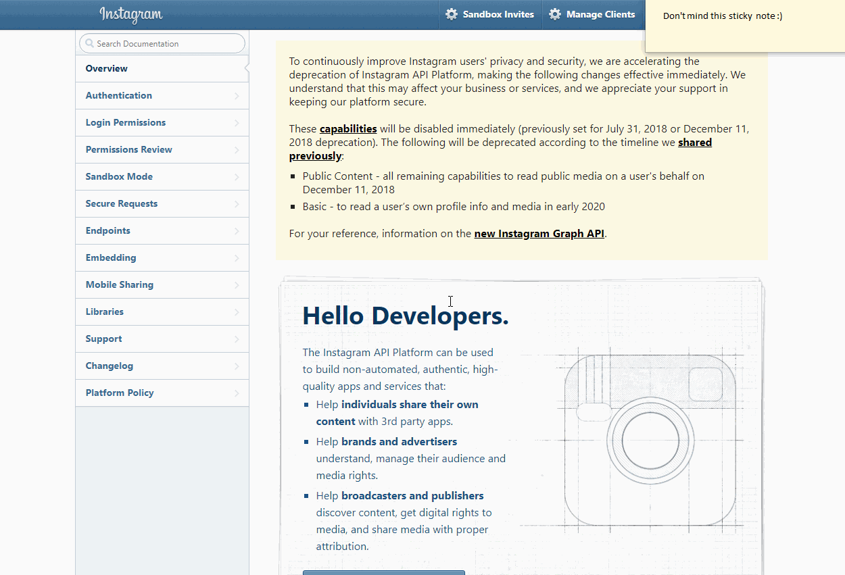
Task: Click the magnifier icon in search box
Action: coord(89,44)
